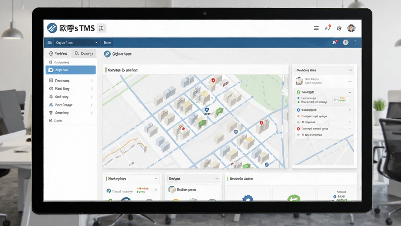Image resolution: width=401 pixels, height=226 pixels.
Task: Open the building thumbnail in the right panel
Action: tap(299, 81)
